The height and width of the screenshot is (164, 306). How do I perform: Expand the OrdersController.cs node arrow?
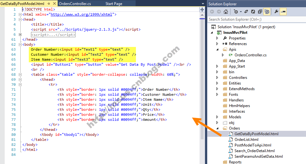223,55
